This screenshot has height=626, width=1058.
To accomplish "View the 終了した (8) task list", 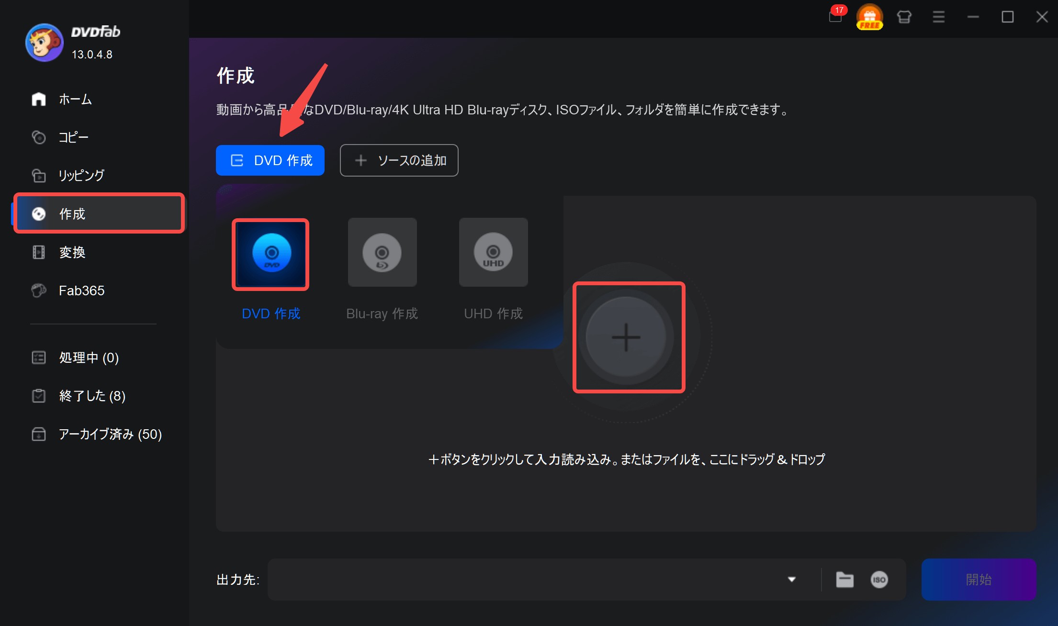I will pos(92,396).
